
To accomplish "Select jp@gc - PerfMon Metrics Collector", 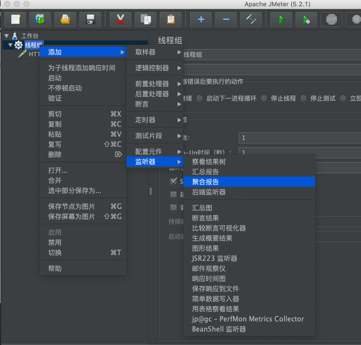I will [249, 319].
